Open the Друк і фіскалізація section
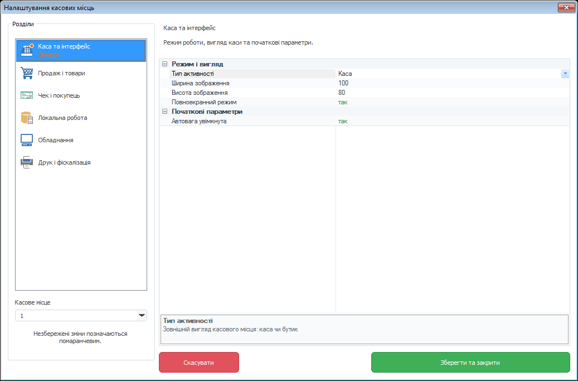The width and height of the screenshot is (578, 381). click(x=81, y=162)
